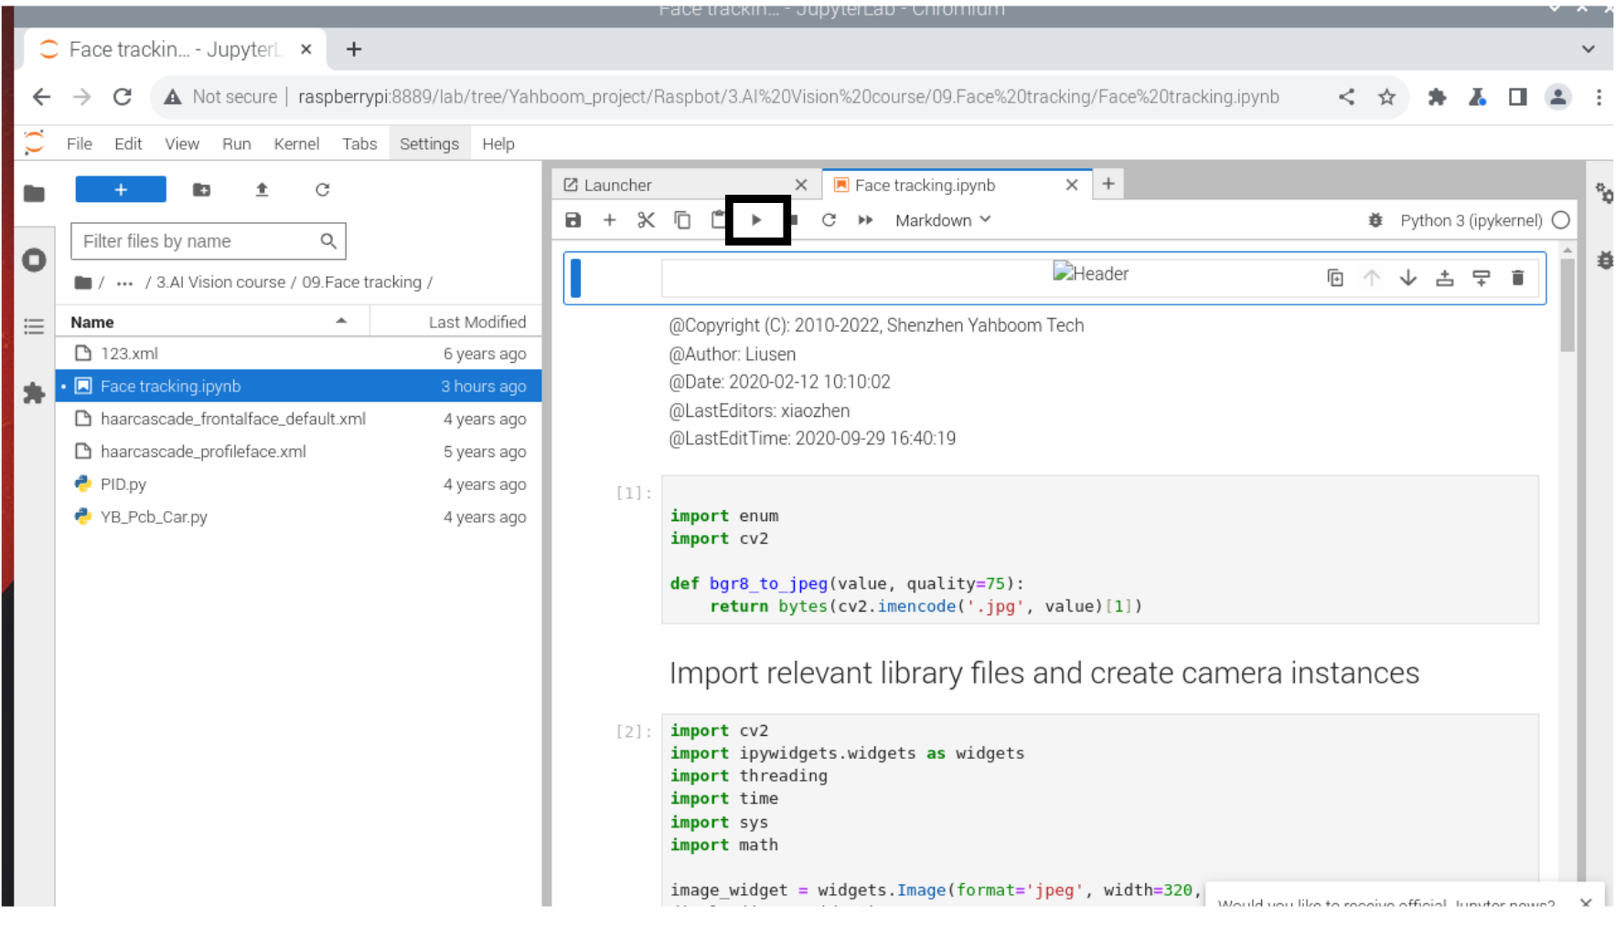The image size is (1616, 938).
Task: Open the Markdown cell type dropdown
Action: pos(943,219)
